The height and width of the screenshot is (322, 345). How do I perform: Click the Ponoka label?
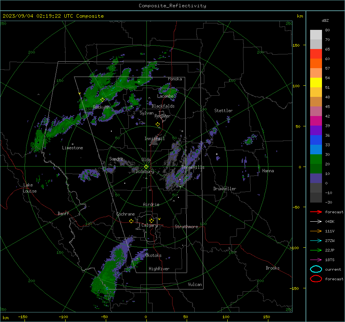(175, 79)
